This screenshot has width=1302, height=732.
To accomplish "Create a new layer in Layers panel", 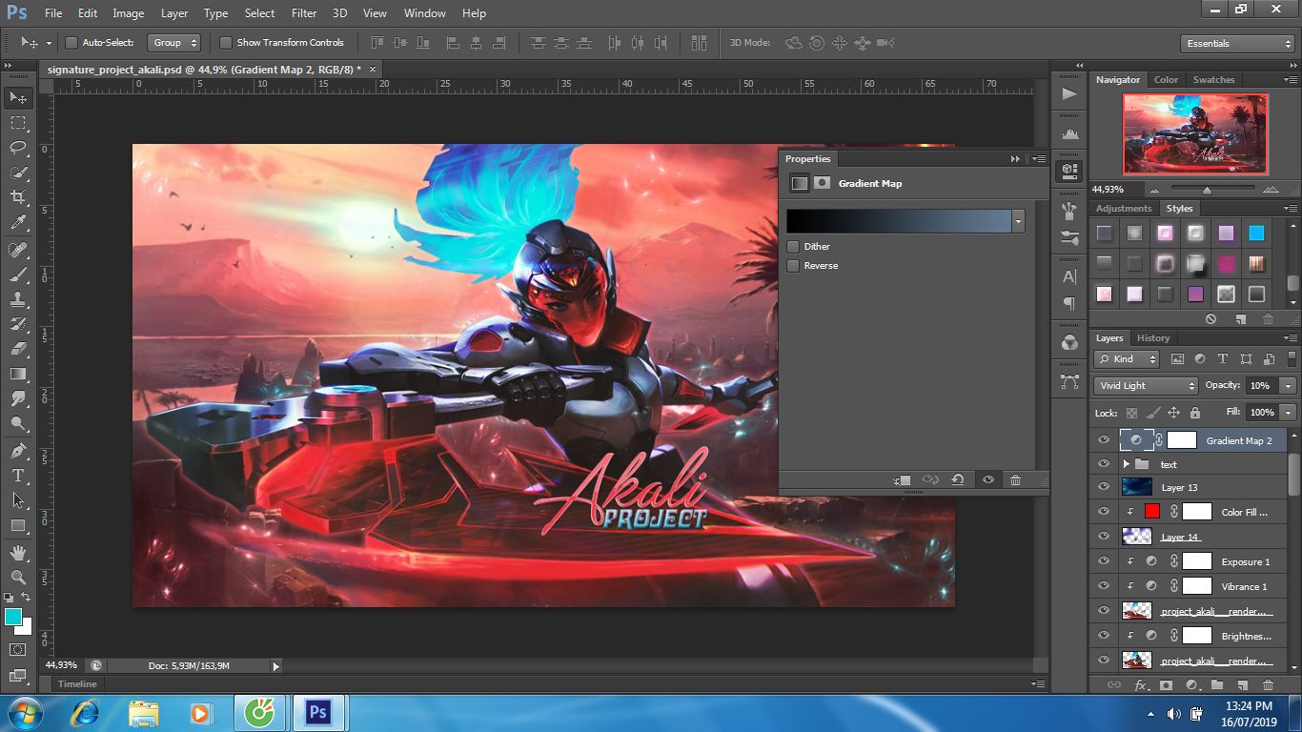I will point(1242,684).
